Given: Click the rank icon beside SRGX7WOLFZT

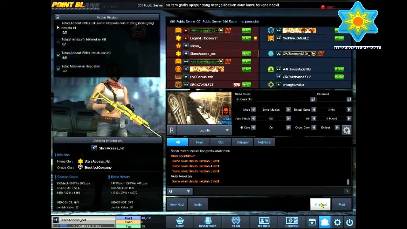Looking at the screenshot, I should (178, 85).
